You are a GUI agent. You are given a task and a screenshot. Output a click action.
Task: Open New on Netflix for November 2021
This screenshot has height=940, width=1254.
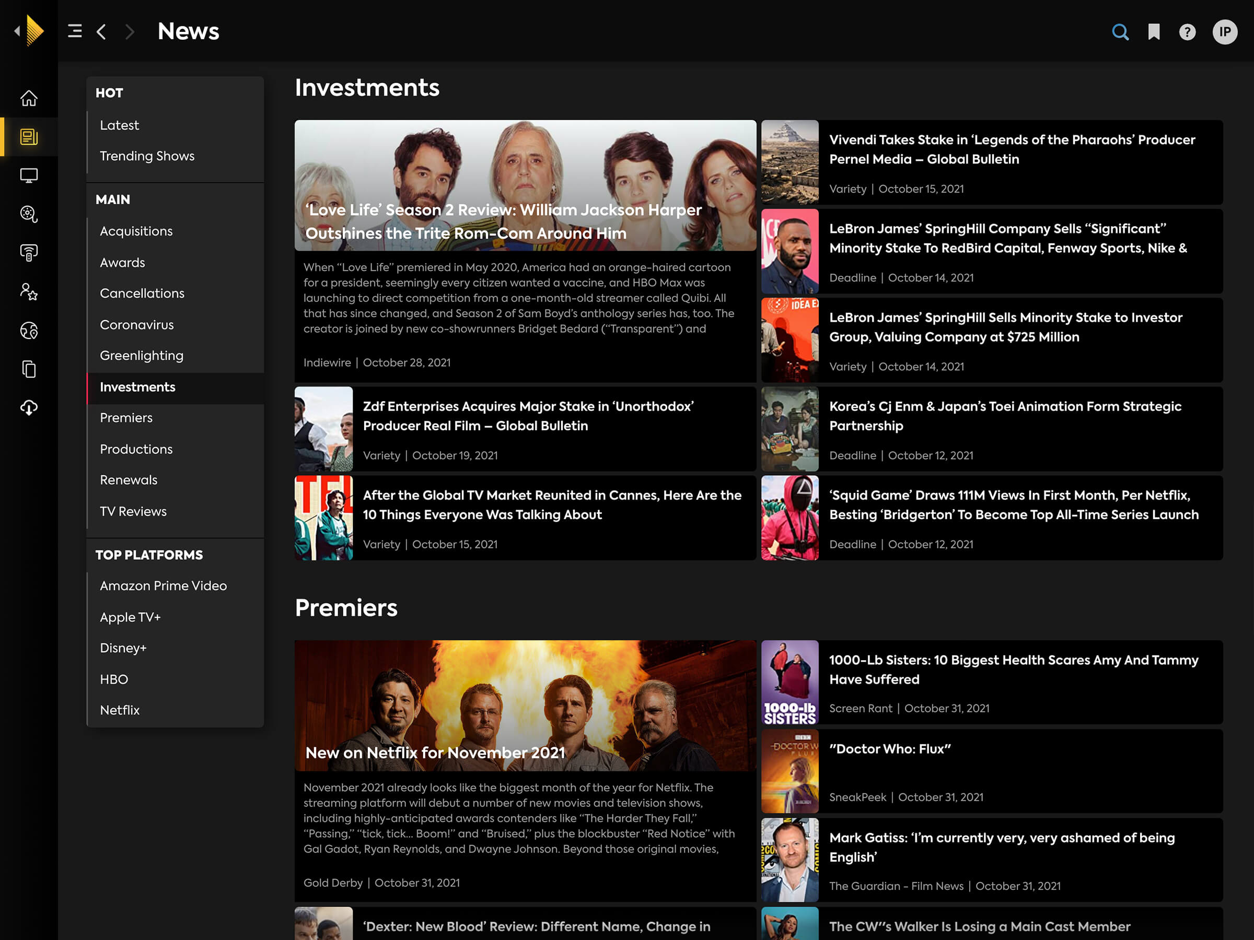click(x=435, y=753)
